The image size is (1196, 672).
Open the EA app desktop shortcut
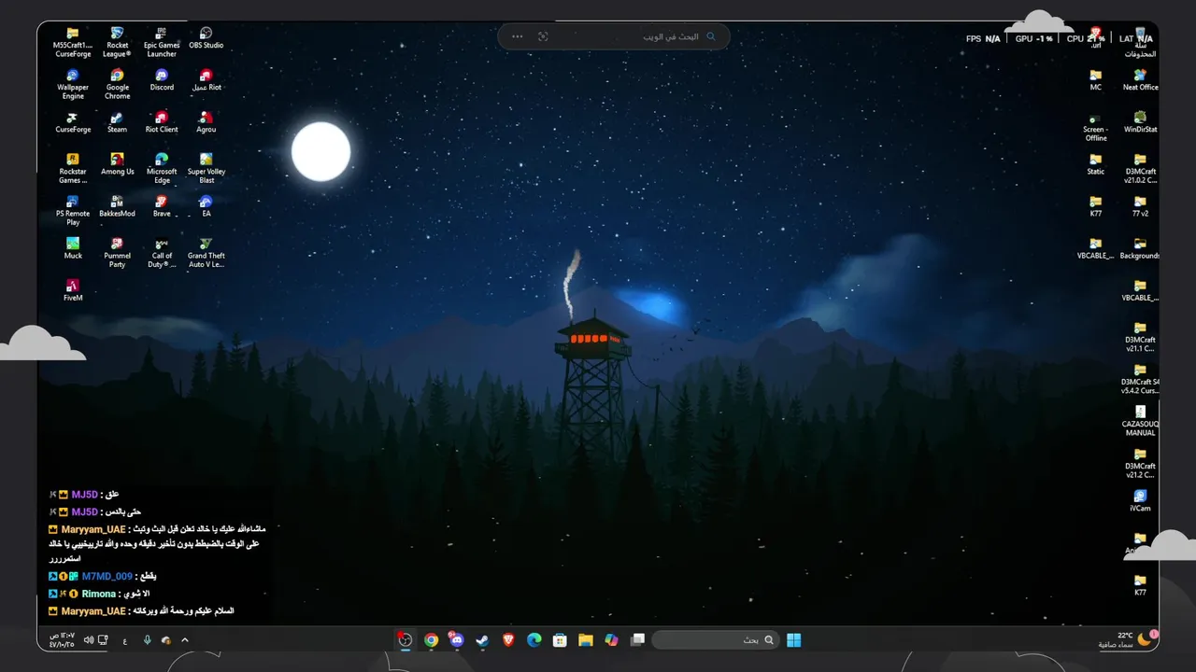[206, 206]
